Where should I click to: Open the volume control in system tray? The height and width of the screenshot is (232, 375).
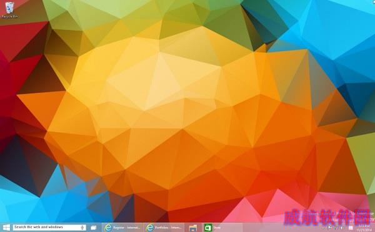tap(341, 228)
